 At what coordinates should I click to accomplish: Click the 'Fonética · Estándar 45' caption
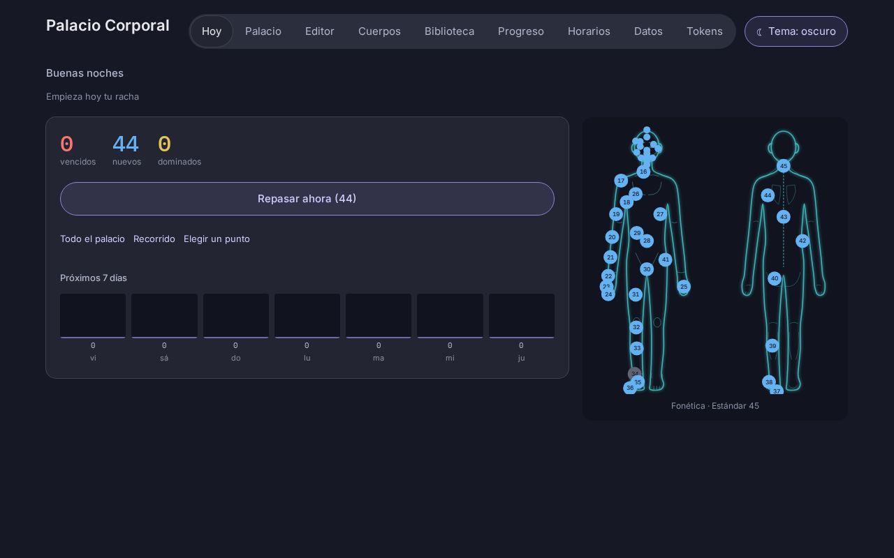tap(715, 406)
